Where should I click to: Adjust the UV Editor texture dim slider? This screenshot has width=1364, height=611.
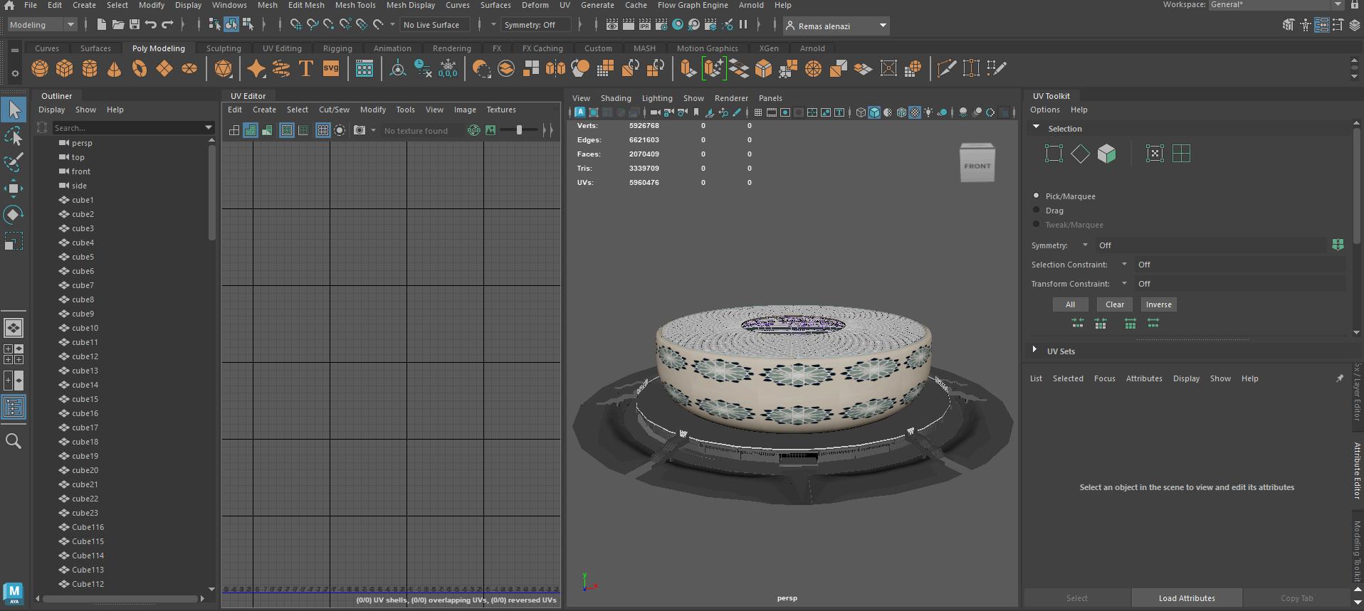(519, 130)
